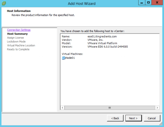
Task: Click the horizontal scrollbar thumb
Action: tap(110, 108)
